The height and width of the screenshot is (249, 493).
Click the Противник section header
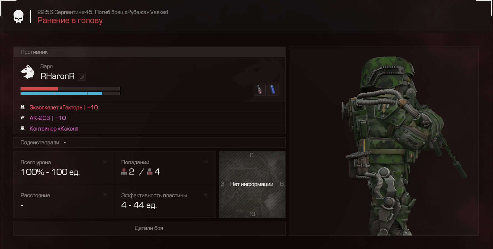coord(149,52)
